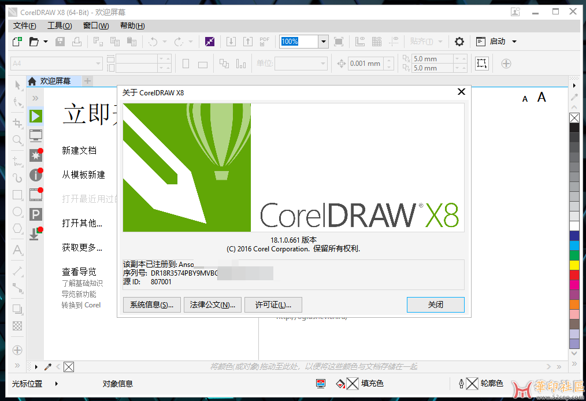Select the Rectangle tool
586x401 pixels.
[x=17, y=195]
